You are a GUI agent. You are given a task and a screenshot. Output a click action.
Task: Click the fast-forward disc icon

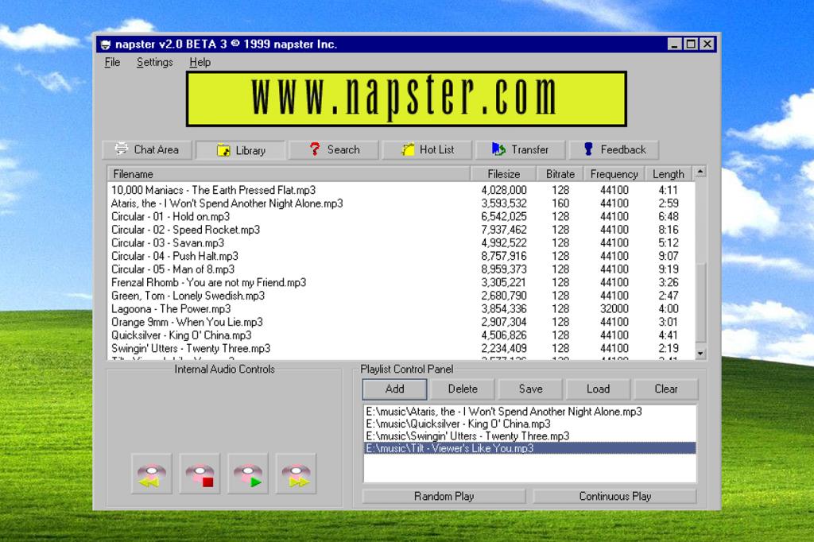(297, 474)
